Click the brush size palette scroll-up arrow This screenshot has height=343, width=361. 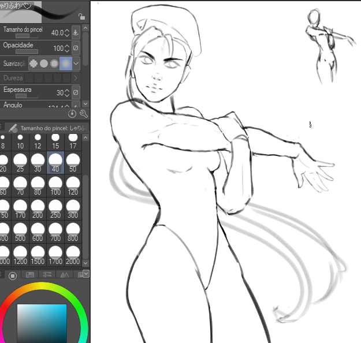[85, 137]
